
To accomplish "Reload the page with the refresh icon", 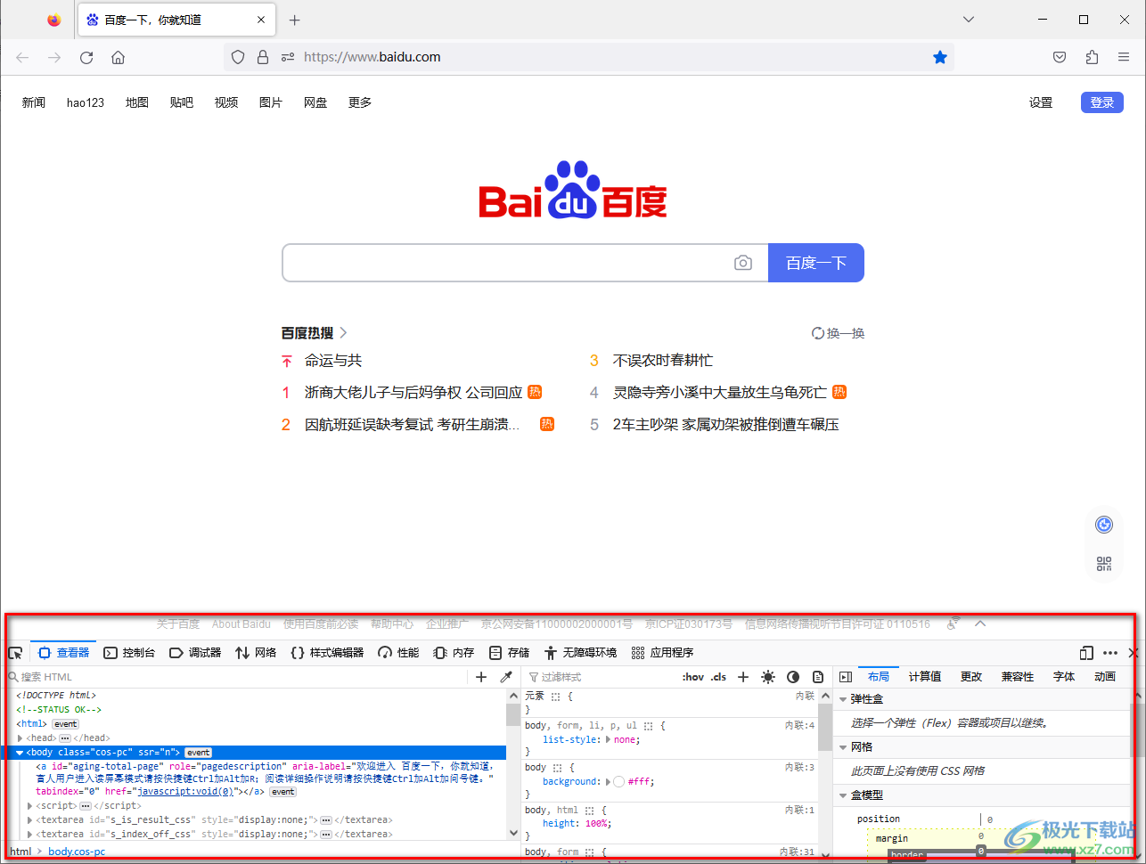I will point(86,57).
